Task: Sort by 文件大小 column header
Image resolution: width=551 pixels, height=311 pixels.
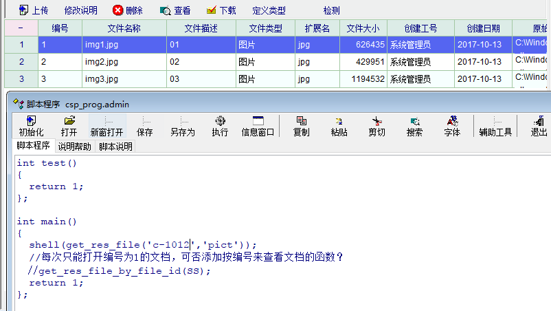Action: [x=363, y=28]
